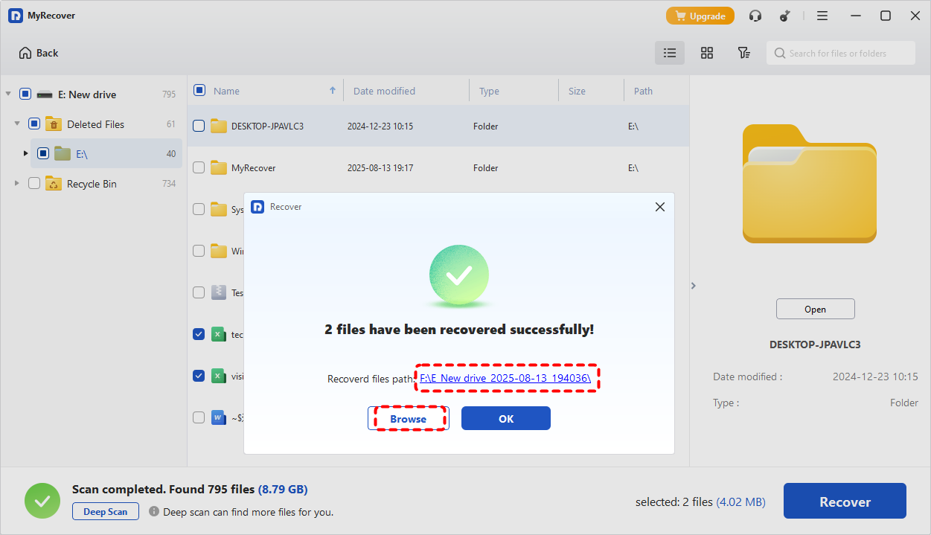Click the Excel icon of the 'tec' row
931x535 pixels.
(x=218, y=334)
